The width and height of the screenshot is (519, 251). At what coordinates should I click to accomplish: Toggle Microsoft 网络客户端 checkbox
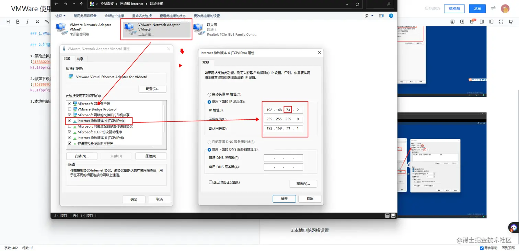point(70,104)
